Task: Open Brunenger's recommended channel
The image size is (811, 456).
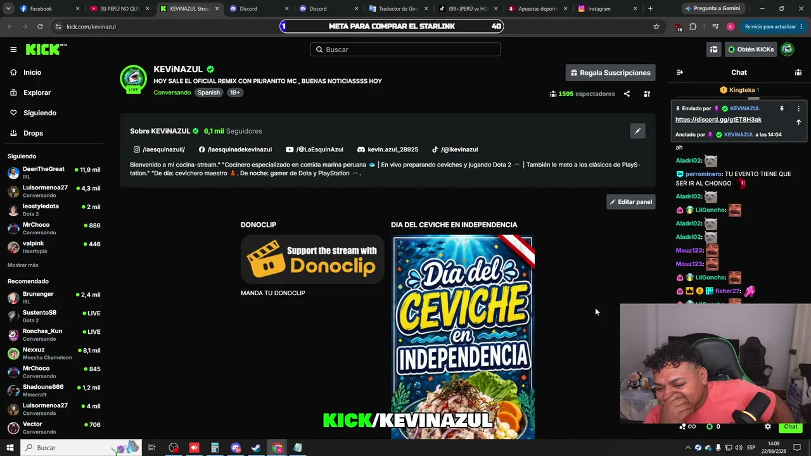Action: click(54, 298)
